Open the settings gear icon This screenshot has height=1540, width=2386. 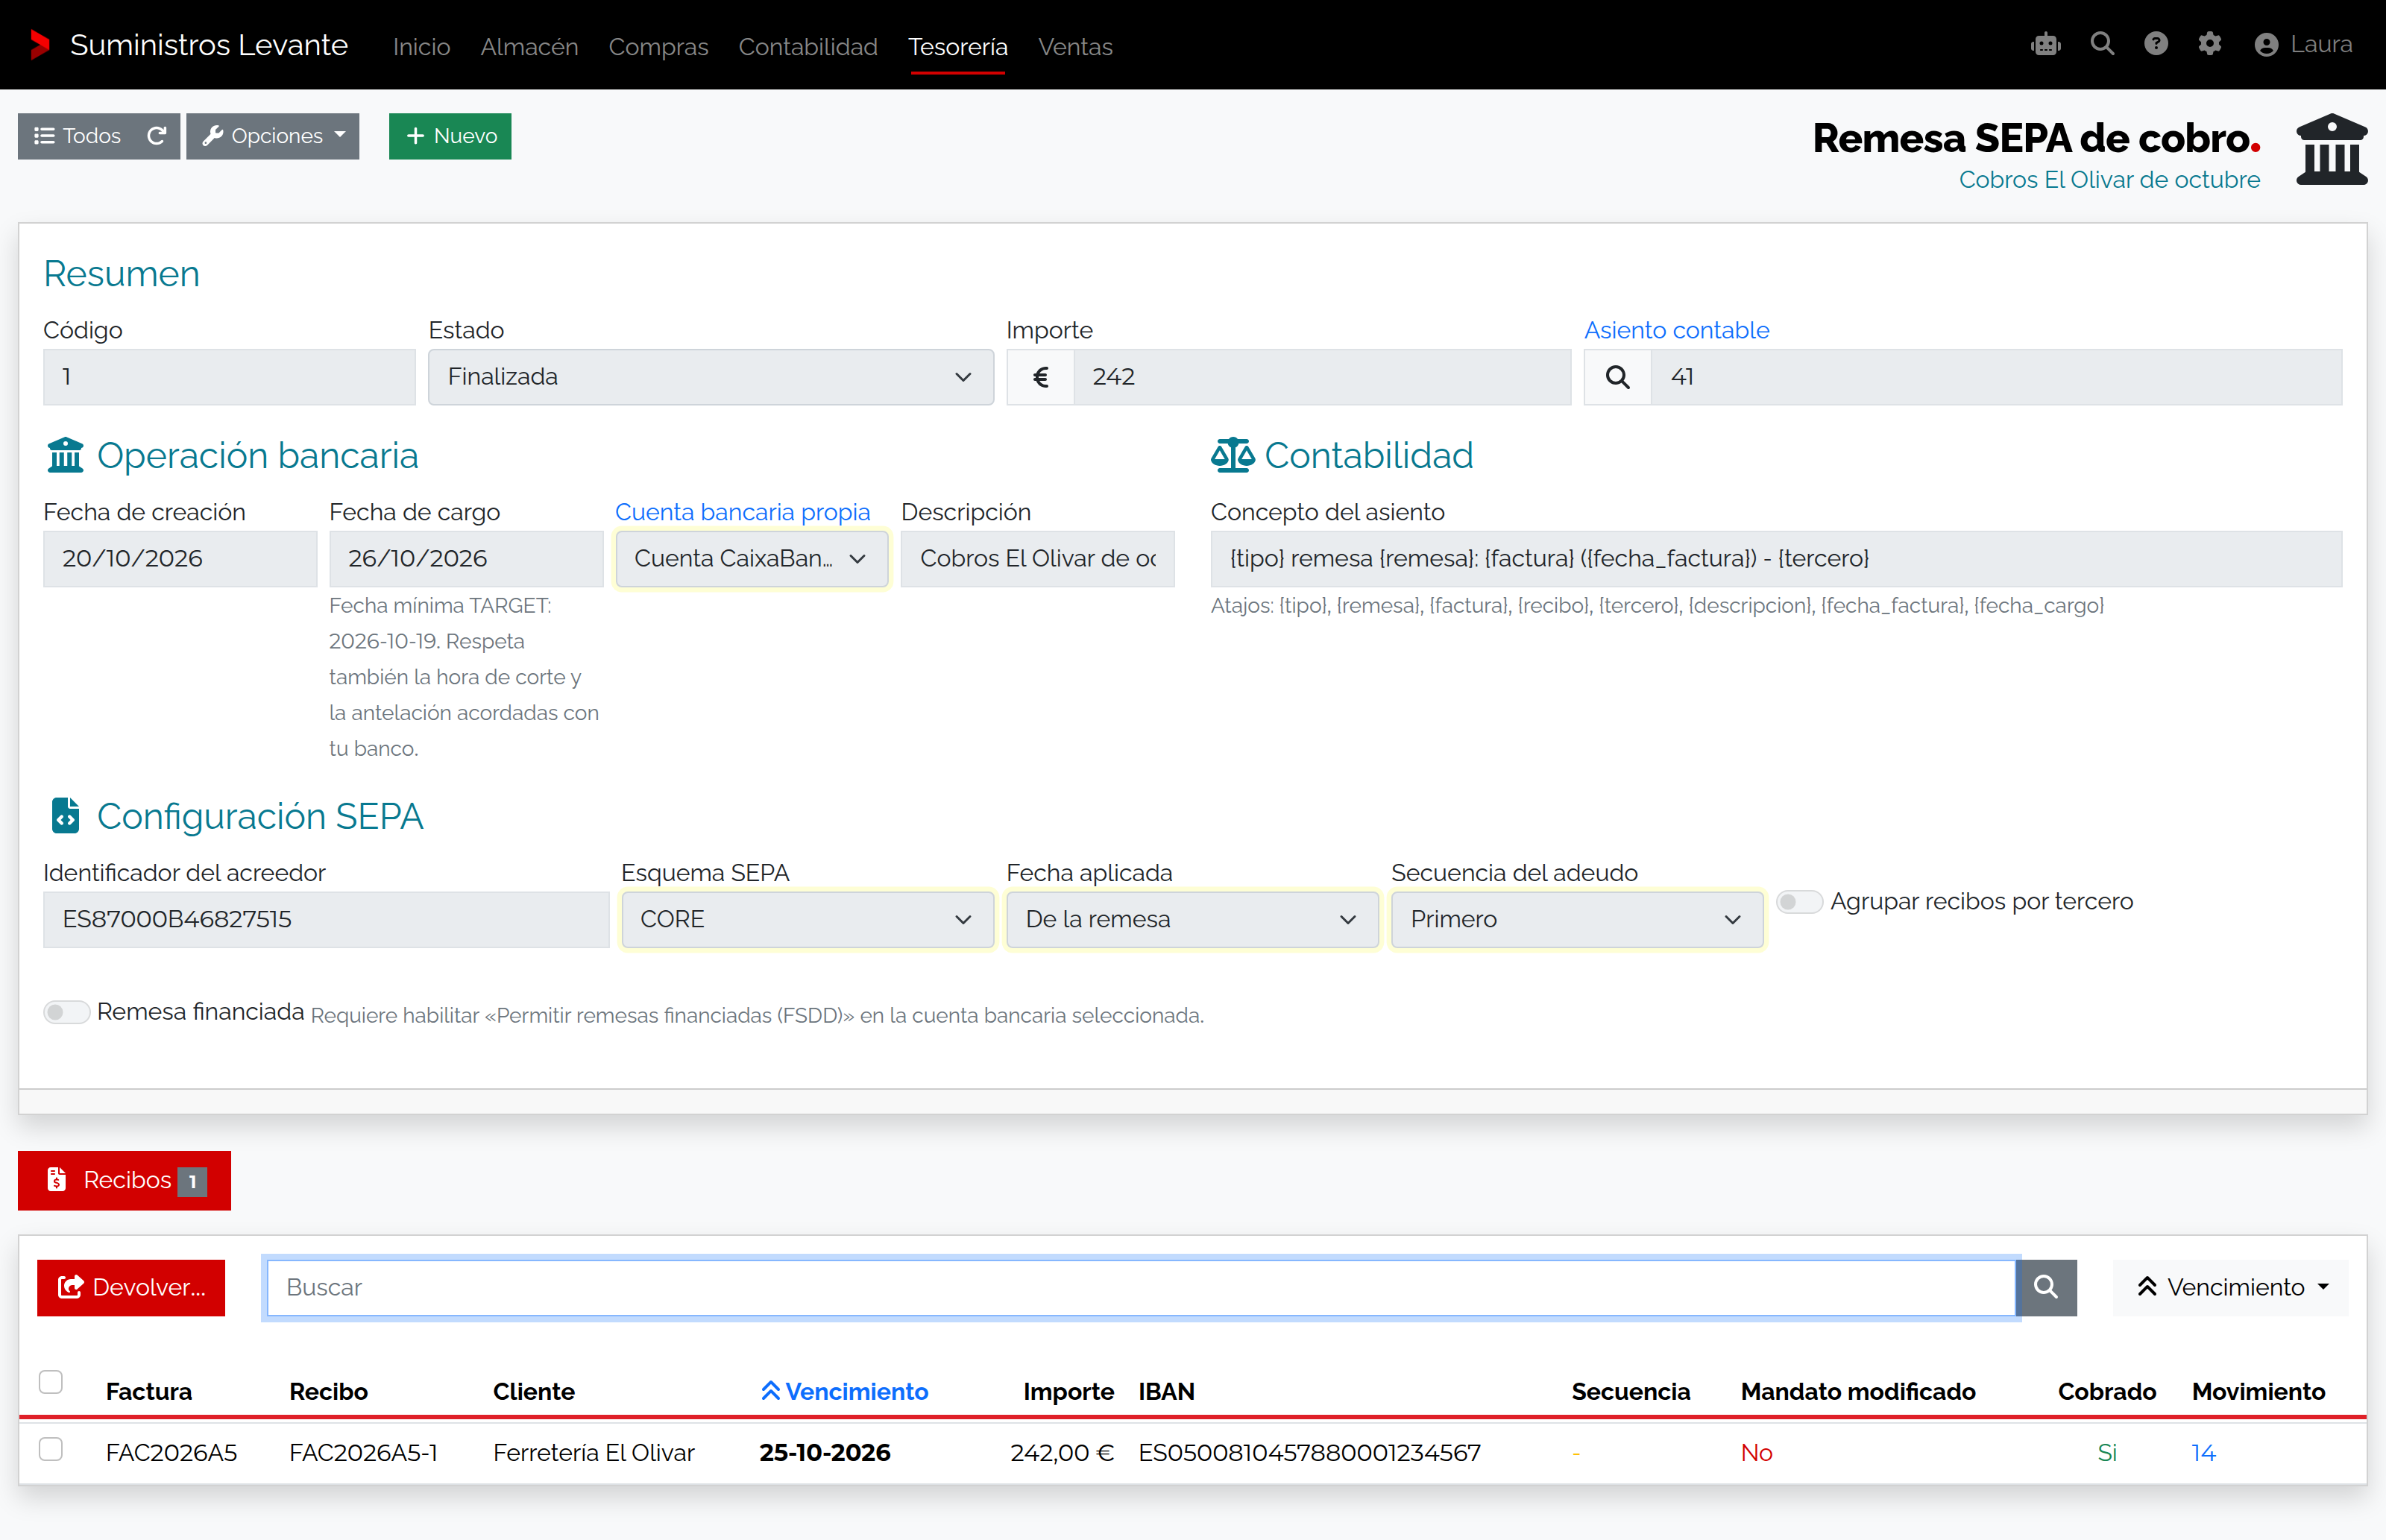[2210, 45]
